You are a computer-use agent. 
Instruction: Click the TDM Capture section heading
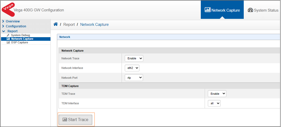coord(70,86)
